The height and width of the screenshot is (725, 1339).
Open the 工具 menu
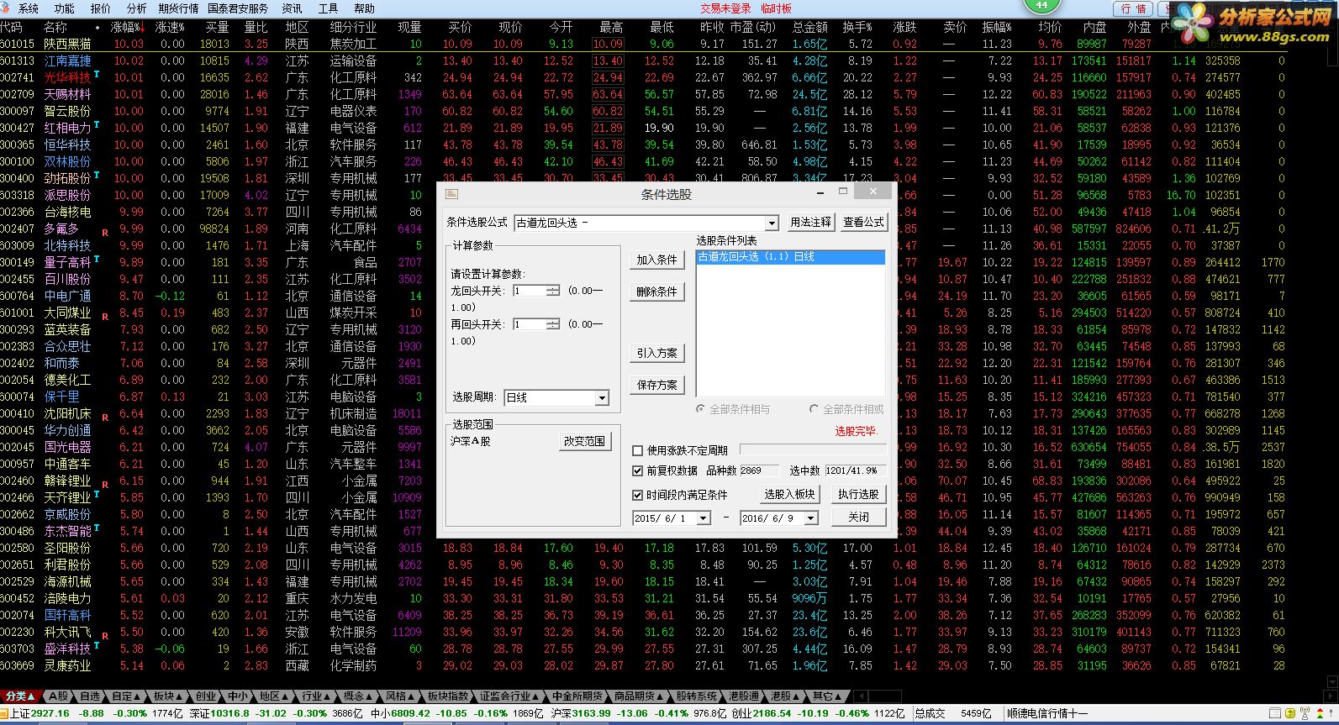pyautogui.click(x=329, y=8)
